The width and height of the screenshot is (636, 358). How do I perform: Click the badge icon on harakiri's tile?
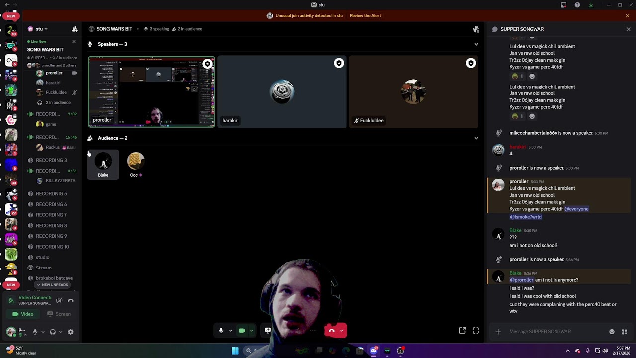[x=339, y=63]
